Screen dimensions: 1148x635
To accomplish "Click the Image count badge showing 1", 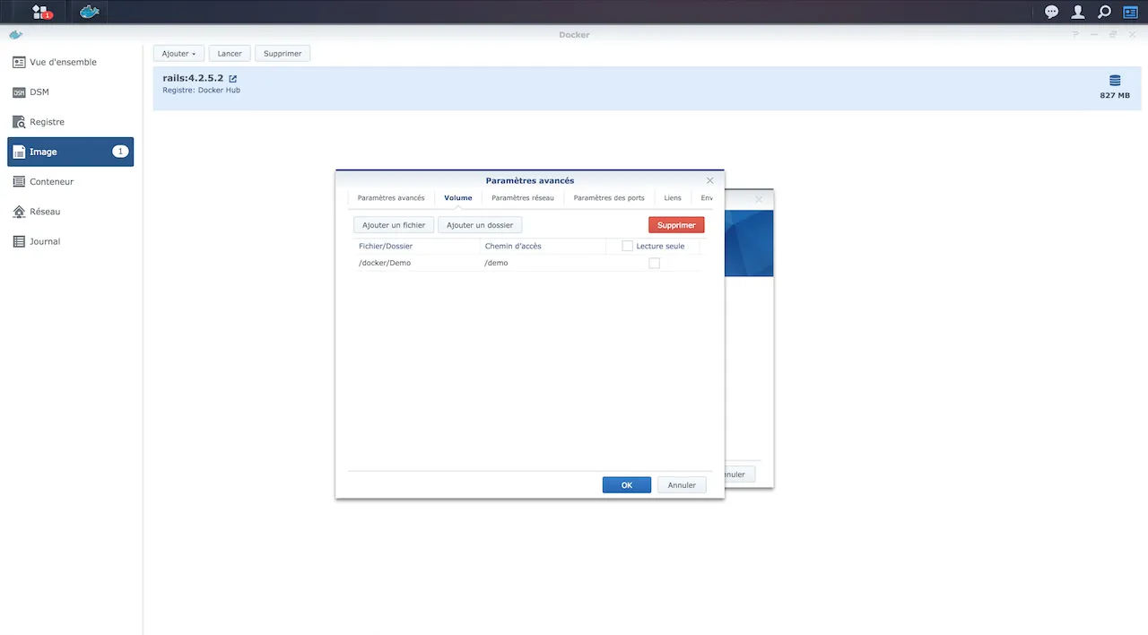I will [x=120, y=152].
